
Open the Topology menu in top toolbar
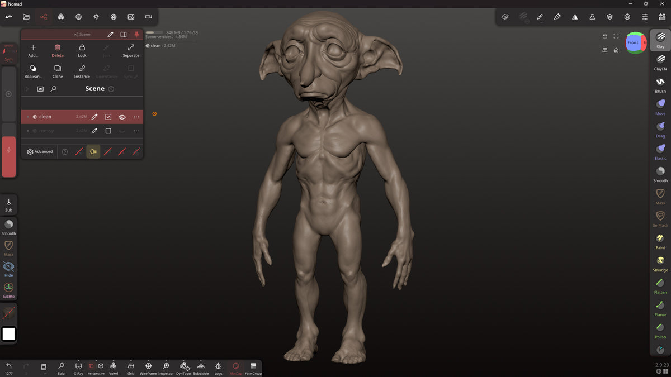[61, 17]
